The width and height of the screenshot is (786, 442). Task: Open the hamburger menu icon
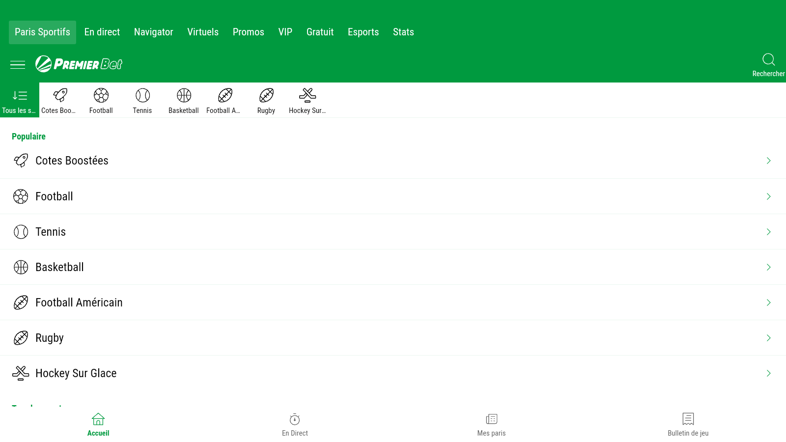coord(18,64)
